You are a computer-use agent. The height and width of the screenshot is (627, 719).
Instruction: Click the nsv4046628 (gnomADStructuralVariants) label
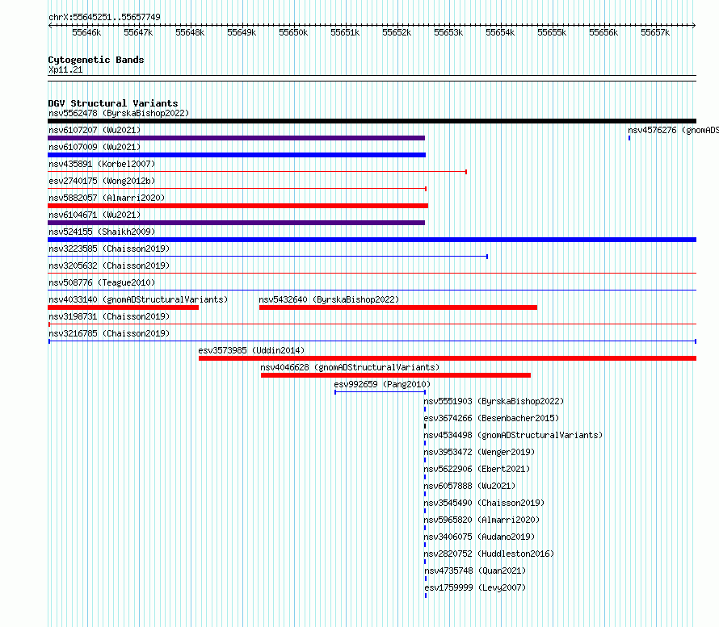(350, 367)
